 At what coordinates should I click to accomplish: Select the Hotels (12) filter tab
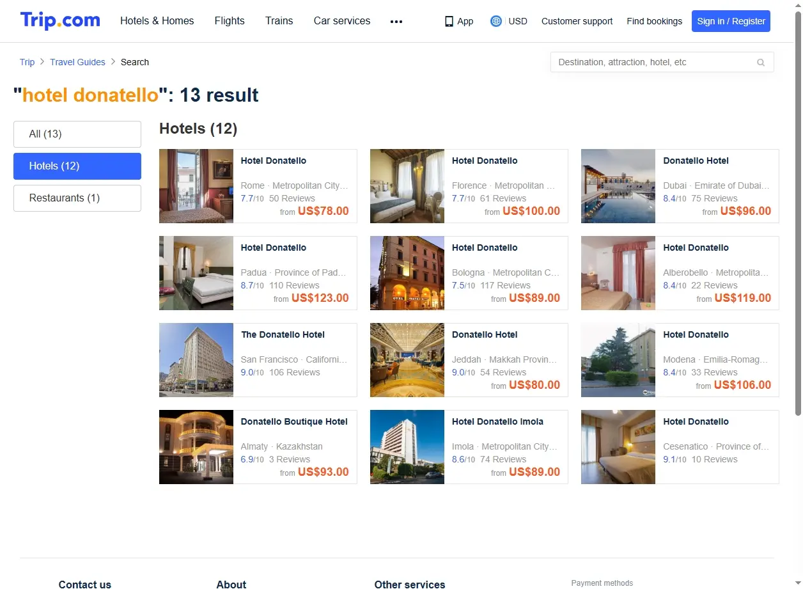pyautogui.click(x=77, y=166)
